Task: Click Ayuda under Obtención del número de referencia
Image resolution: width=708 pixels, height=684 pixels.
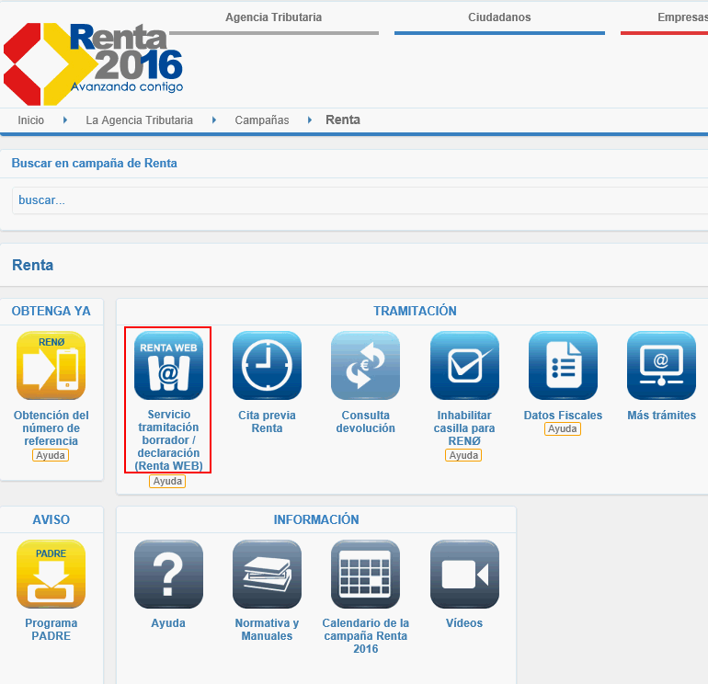Action: coord(51,455)
